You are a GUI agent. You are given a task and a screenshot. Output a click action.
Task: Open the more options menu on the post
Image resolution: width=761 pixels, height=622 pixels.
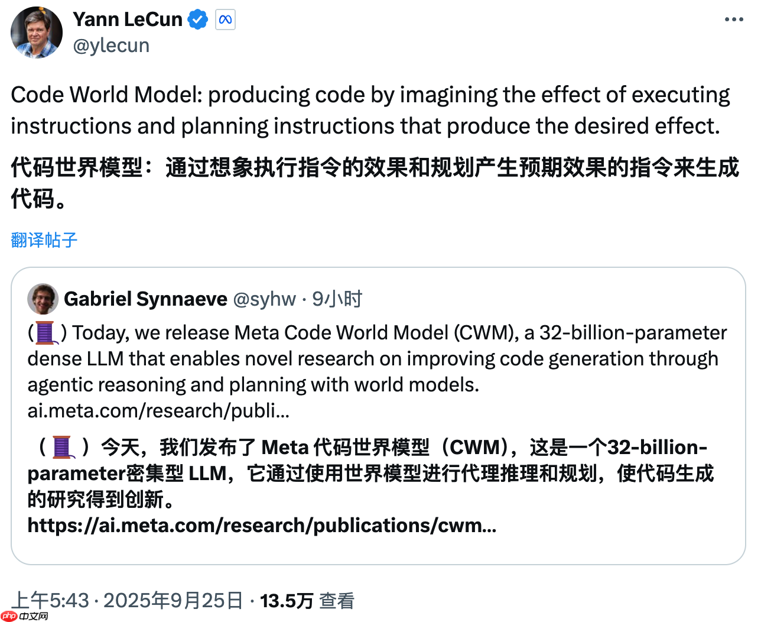tap(734, 19)
